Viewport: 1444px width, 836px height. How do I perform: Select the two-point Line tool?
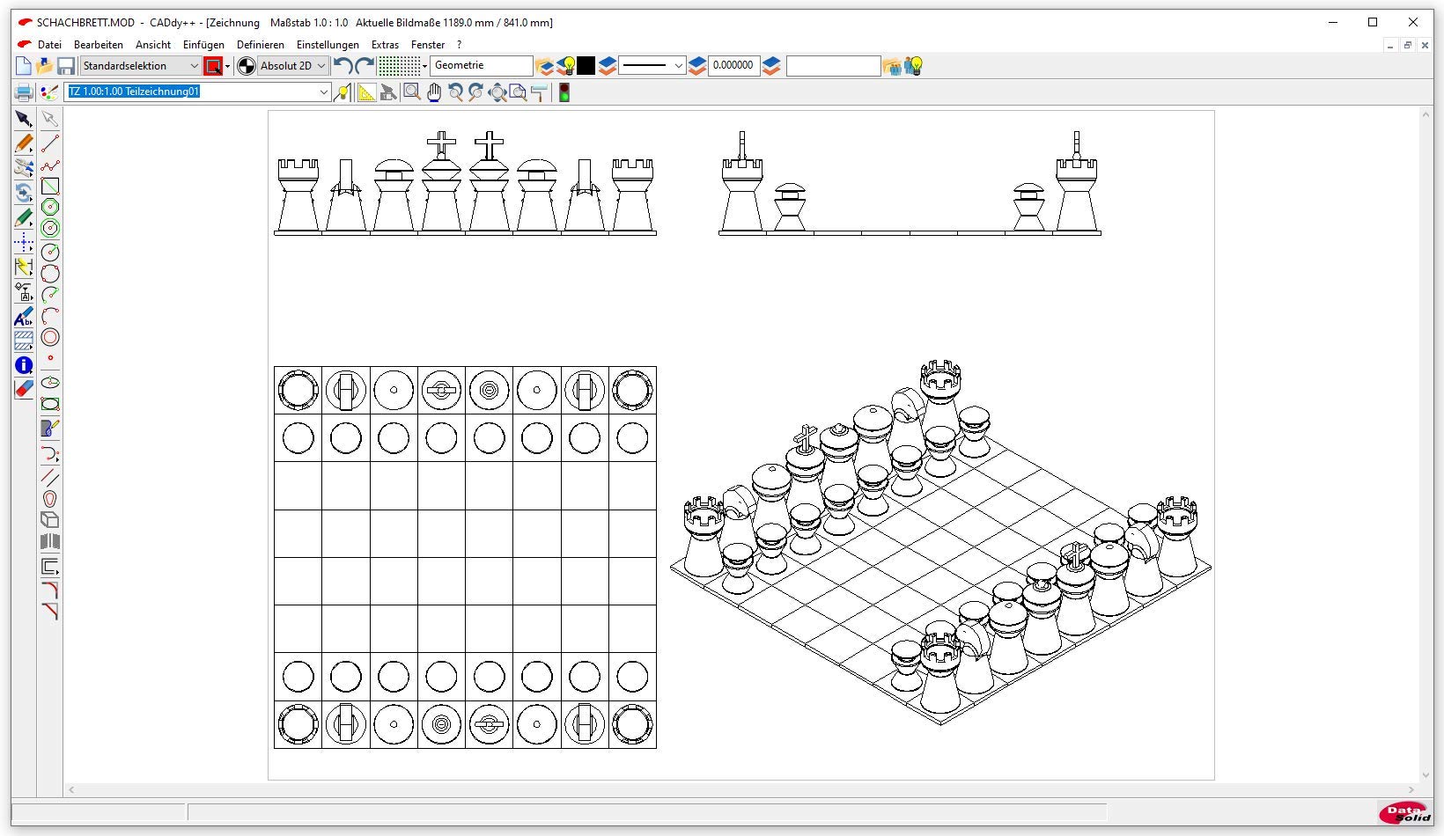pyautogui.click(x=50, y=143)
